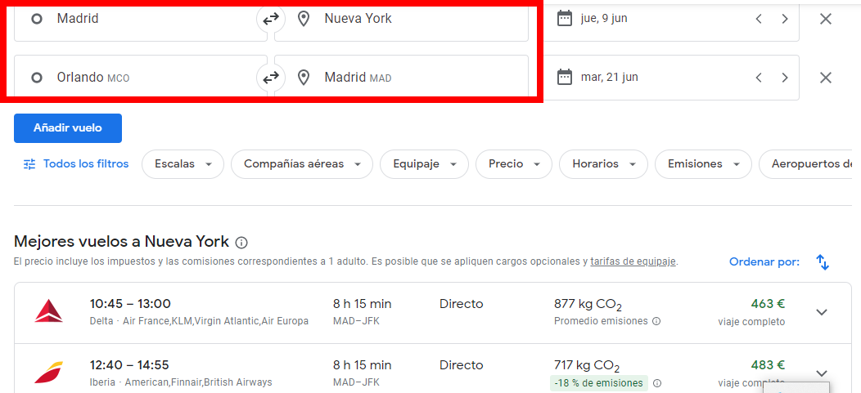Open the Escalas filter dropdown
Viewport: 861px width, 393px height.
point(183,164)
